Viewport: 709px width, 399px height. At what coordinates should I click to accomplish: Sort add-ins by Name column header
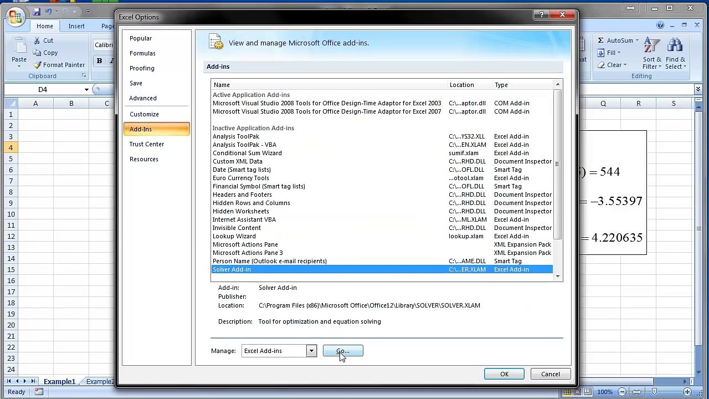coord(329,85)
